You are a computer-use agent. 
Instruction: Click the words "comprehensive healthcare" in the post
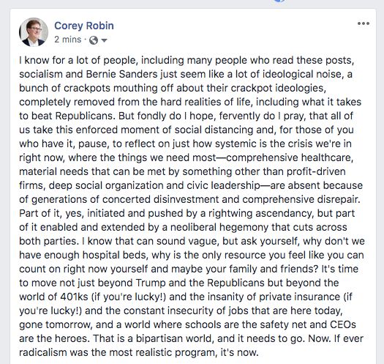[290, 157]
